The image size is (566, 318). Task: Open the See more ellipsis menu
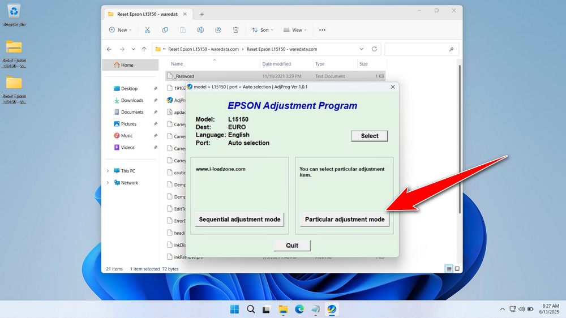click(322, 30)
